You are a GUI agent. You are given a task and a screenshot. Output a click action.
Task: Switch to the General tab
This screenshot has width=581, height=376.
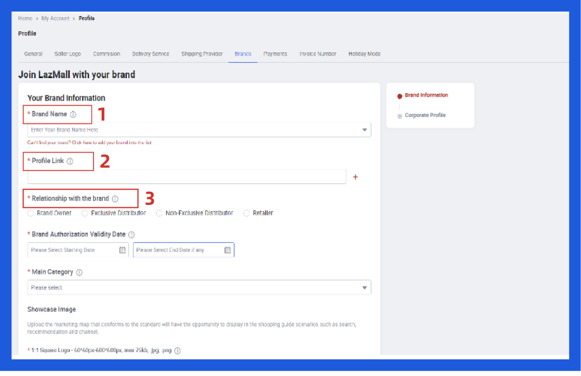pos(33,54)
